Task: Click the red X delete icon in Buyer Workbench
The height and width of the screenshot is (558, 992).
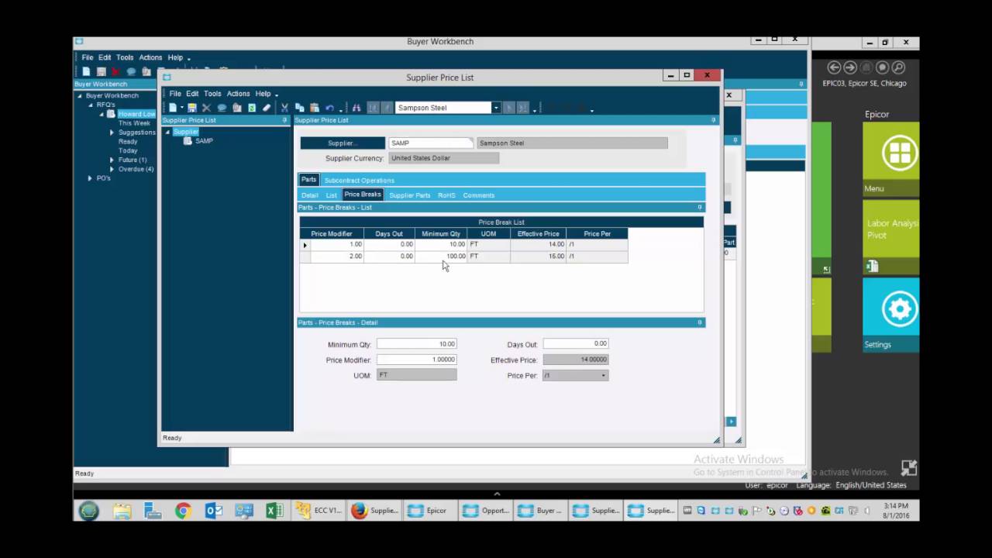Action: click(116, 71)
